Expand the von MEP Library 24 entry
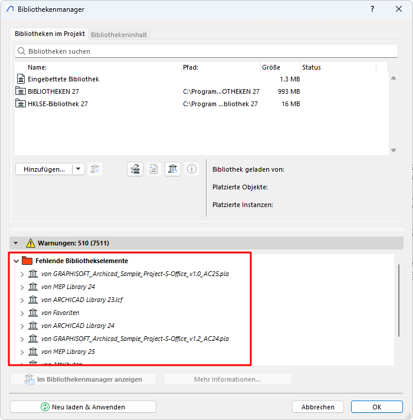 [x=22, y=287]
